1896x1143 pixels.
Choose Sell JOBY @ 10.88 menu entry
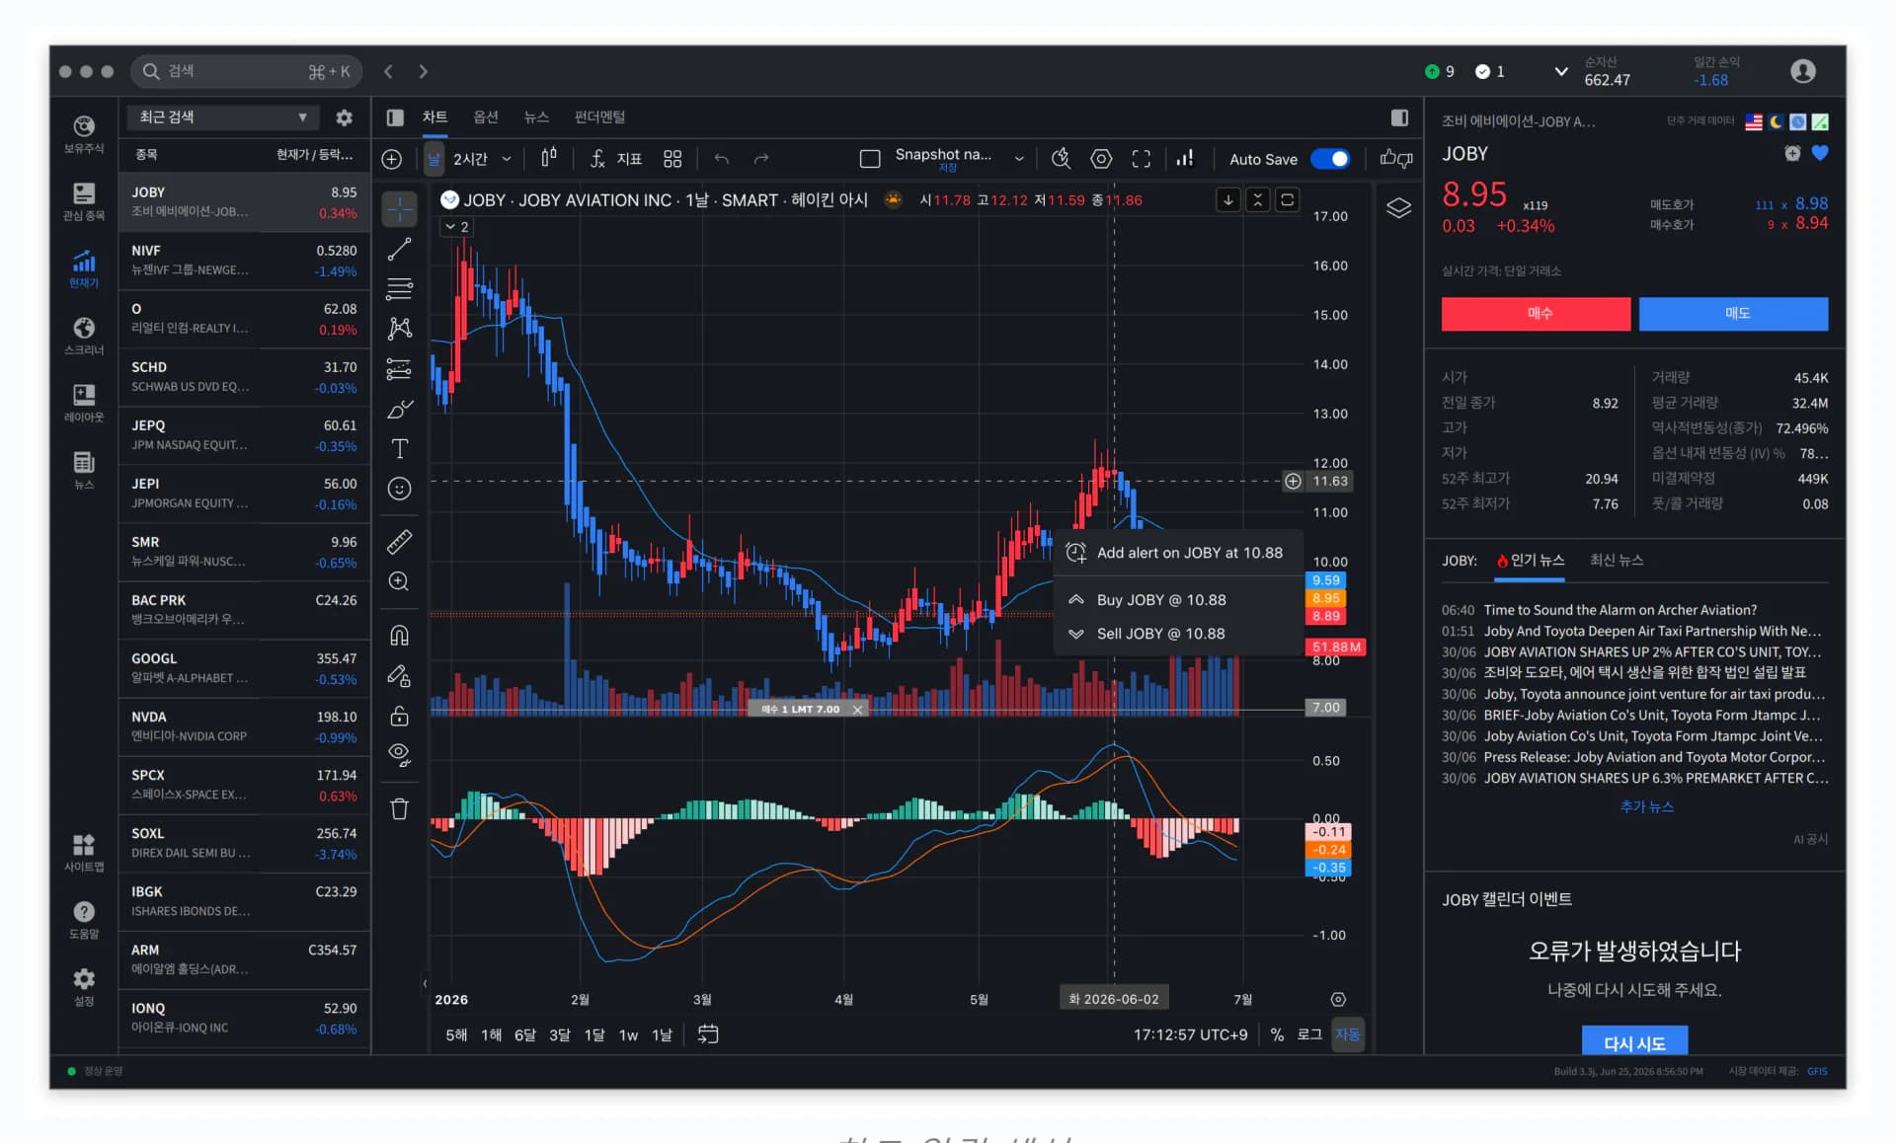tap(1178, 634)
